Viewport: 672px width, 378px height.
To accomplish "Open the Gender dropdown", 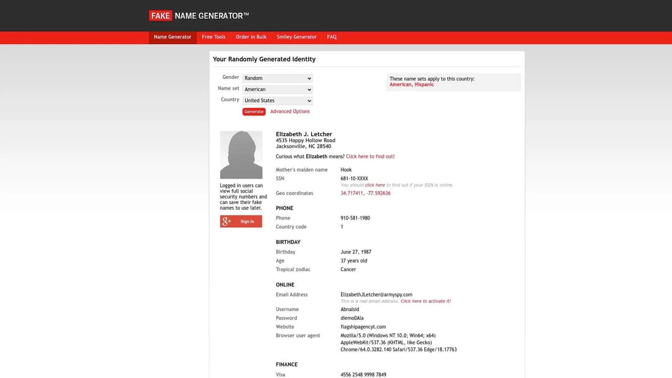I will point(277,78).
